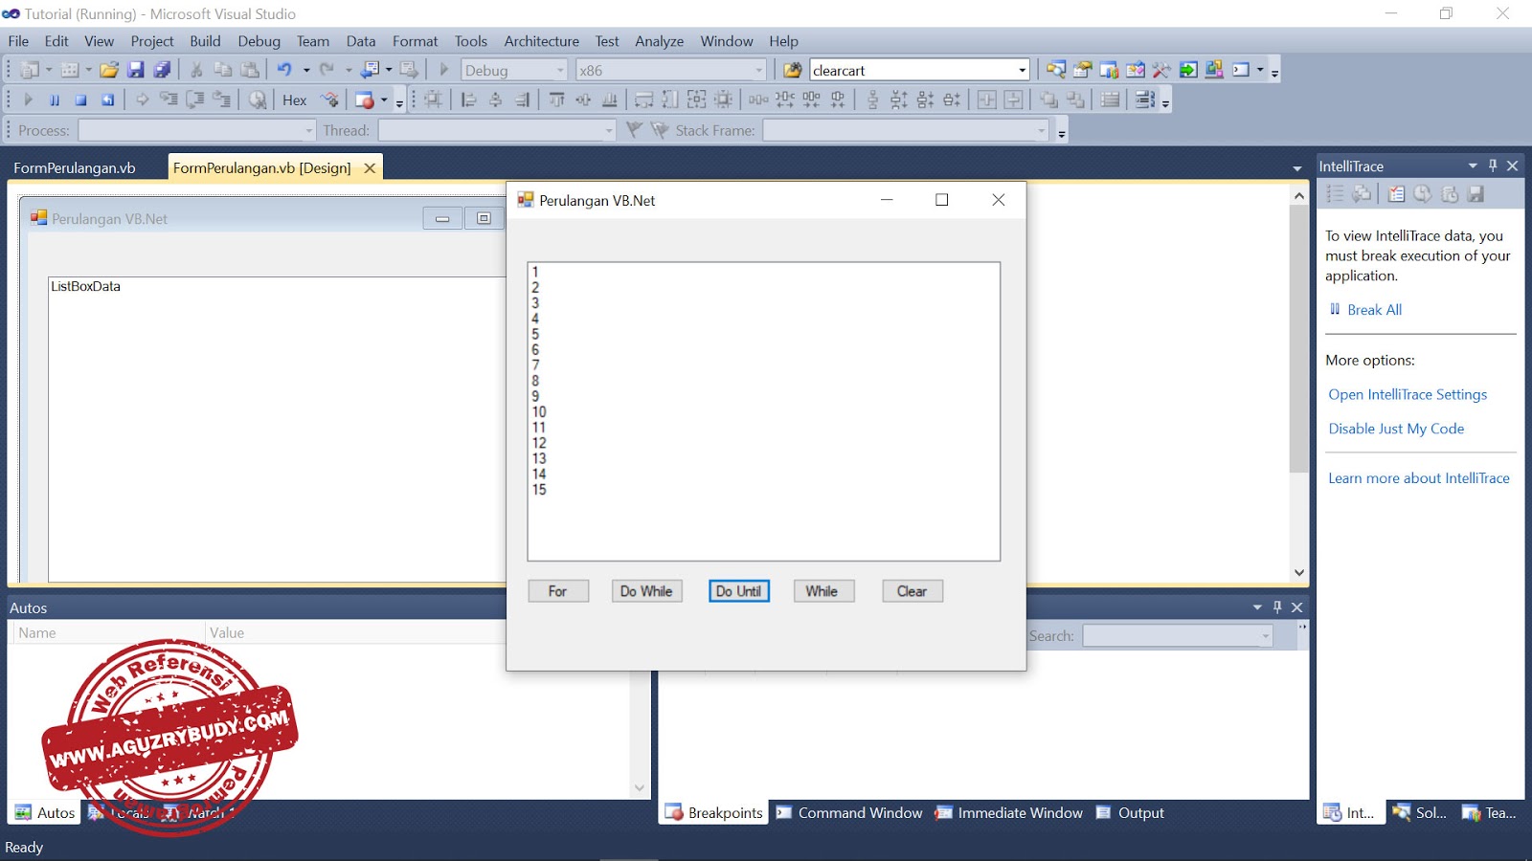
Task: Click the Open File folder icon
Action: [109, 70]
